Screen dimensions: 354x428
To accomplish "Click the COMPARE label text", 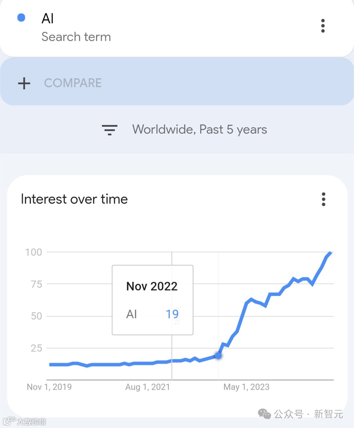I will pyautogui.click(x=73, y=83).
